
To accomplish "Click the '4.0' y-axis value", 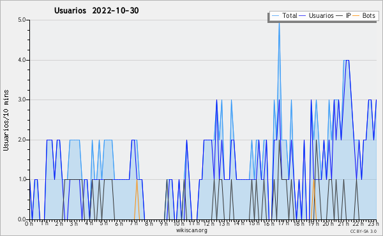I will click(x=22, y=60).
